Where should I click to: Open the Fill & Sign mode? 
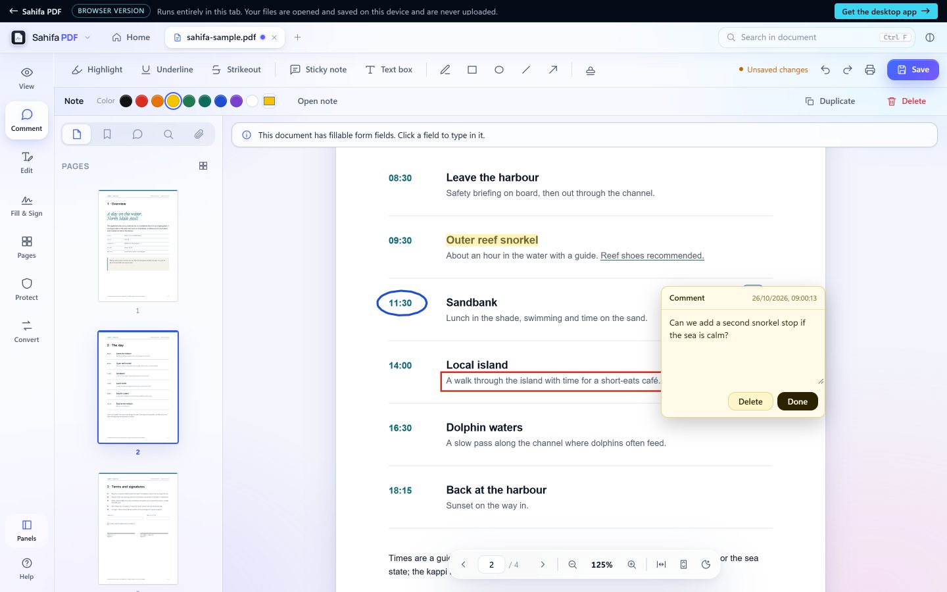[x=27, y=206]
